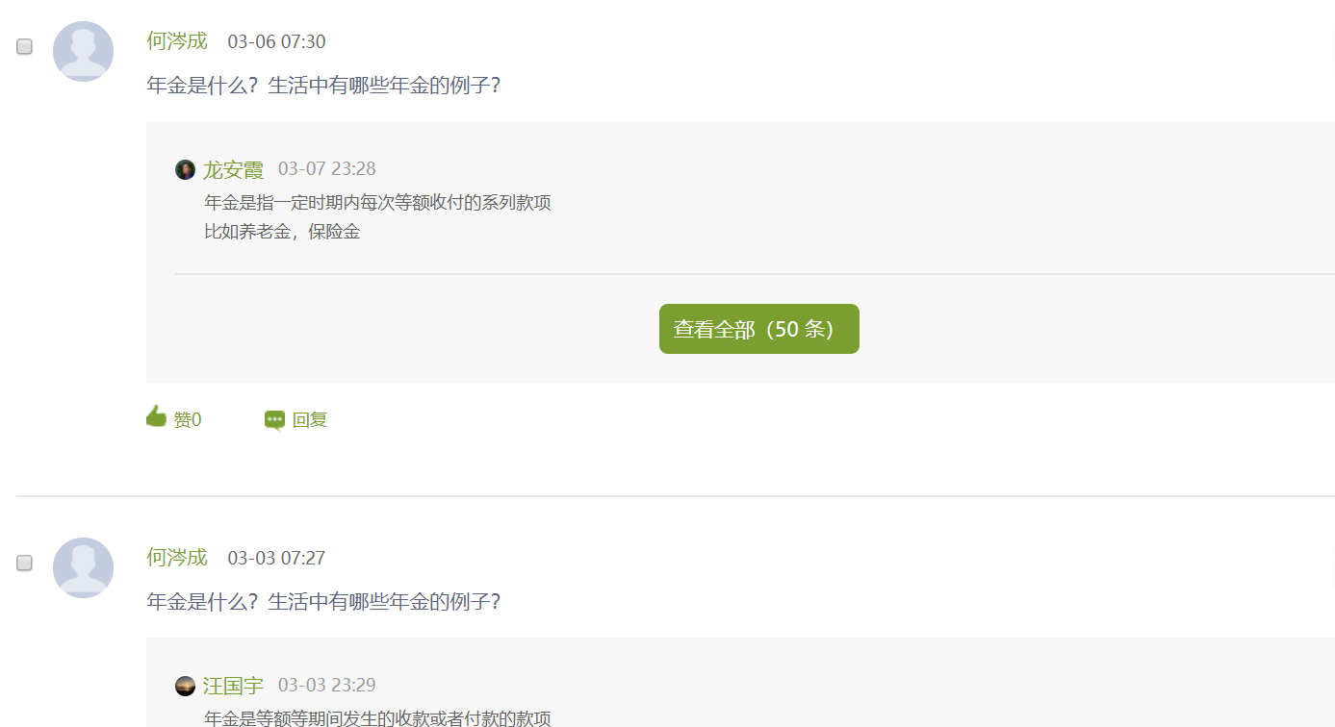
Task: Click the 03-07 23:28 reply timestamp
Action: point(327,169)
